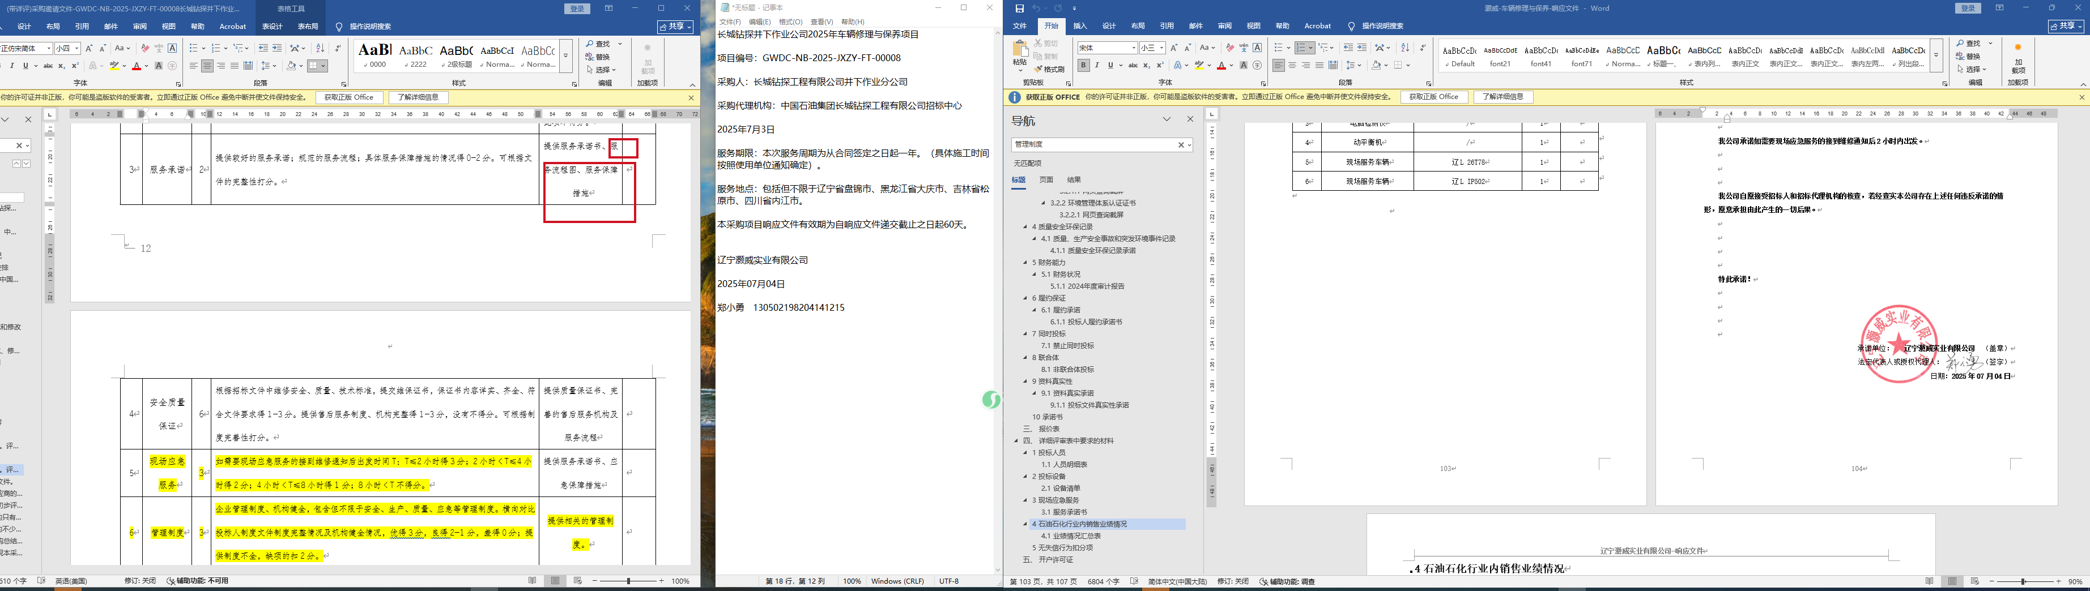This screenshot has width=2090, height=591.
Task: Select the 页面 tab in navigation pane
Action: point(1046,180)
